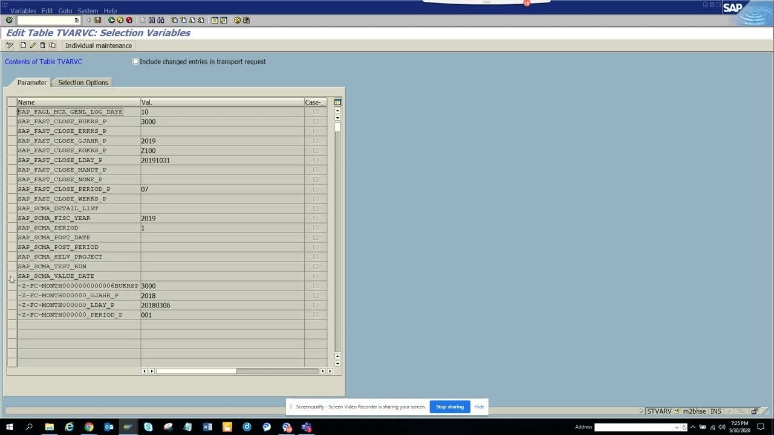Click the Val. cell containing 20191031
Viewport: 774px width, 435px height.
(222, 160)
